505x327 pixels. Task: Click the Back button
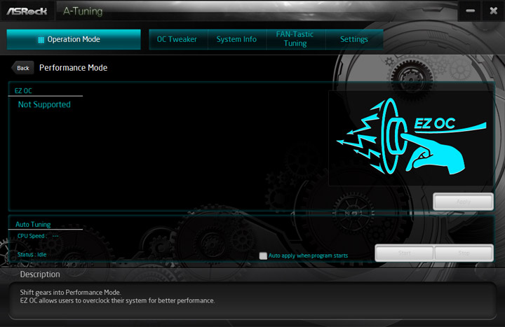point(22,68)
